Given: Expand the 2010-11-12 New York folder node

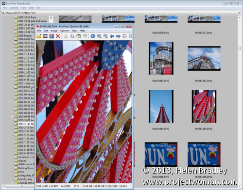Looking at the screenshot, I should (x=12, y=124).
